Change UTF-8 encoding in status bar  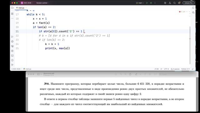pos(166,69)
